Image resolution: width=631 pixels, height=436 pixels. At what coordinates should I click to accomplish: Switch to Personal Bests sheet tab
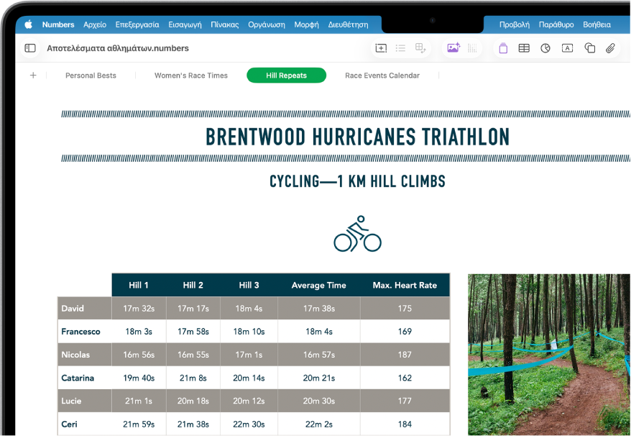[91, 76]
